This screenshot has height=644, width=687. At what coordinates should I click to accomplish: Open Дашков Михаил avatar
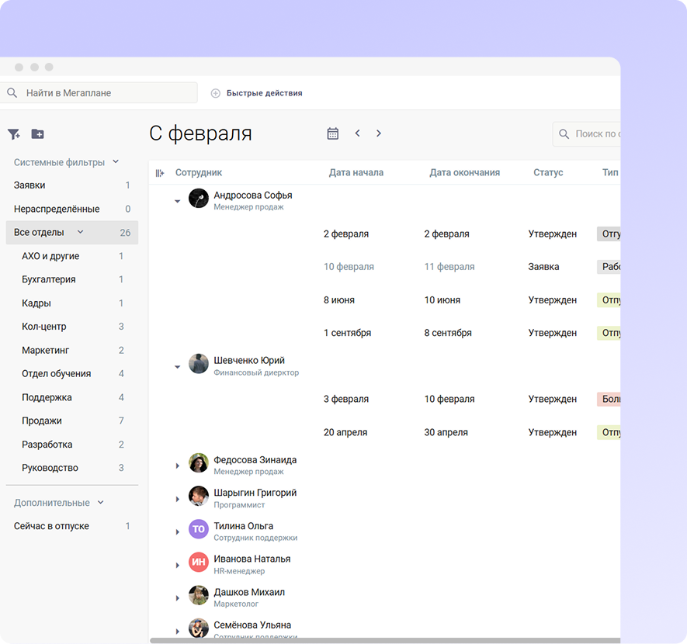click(x=199, y=595)
